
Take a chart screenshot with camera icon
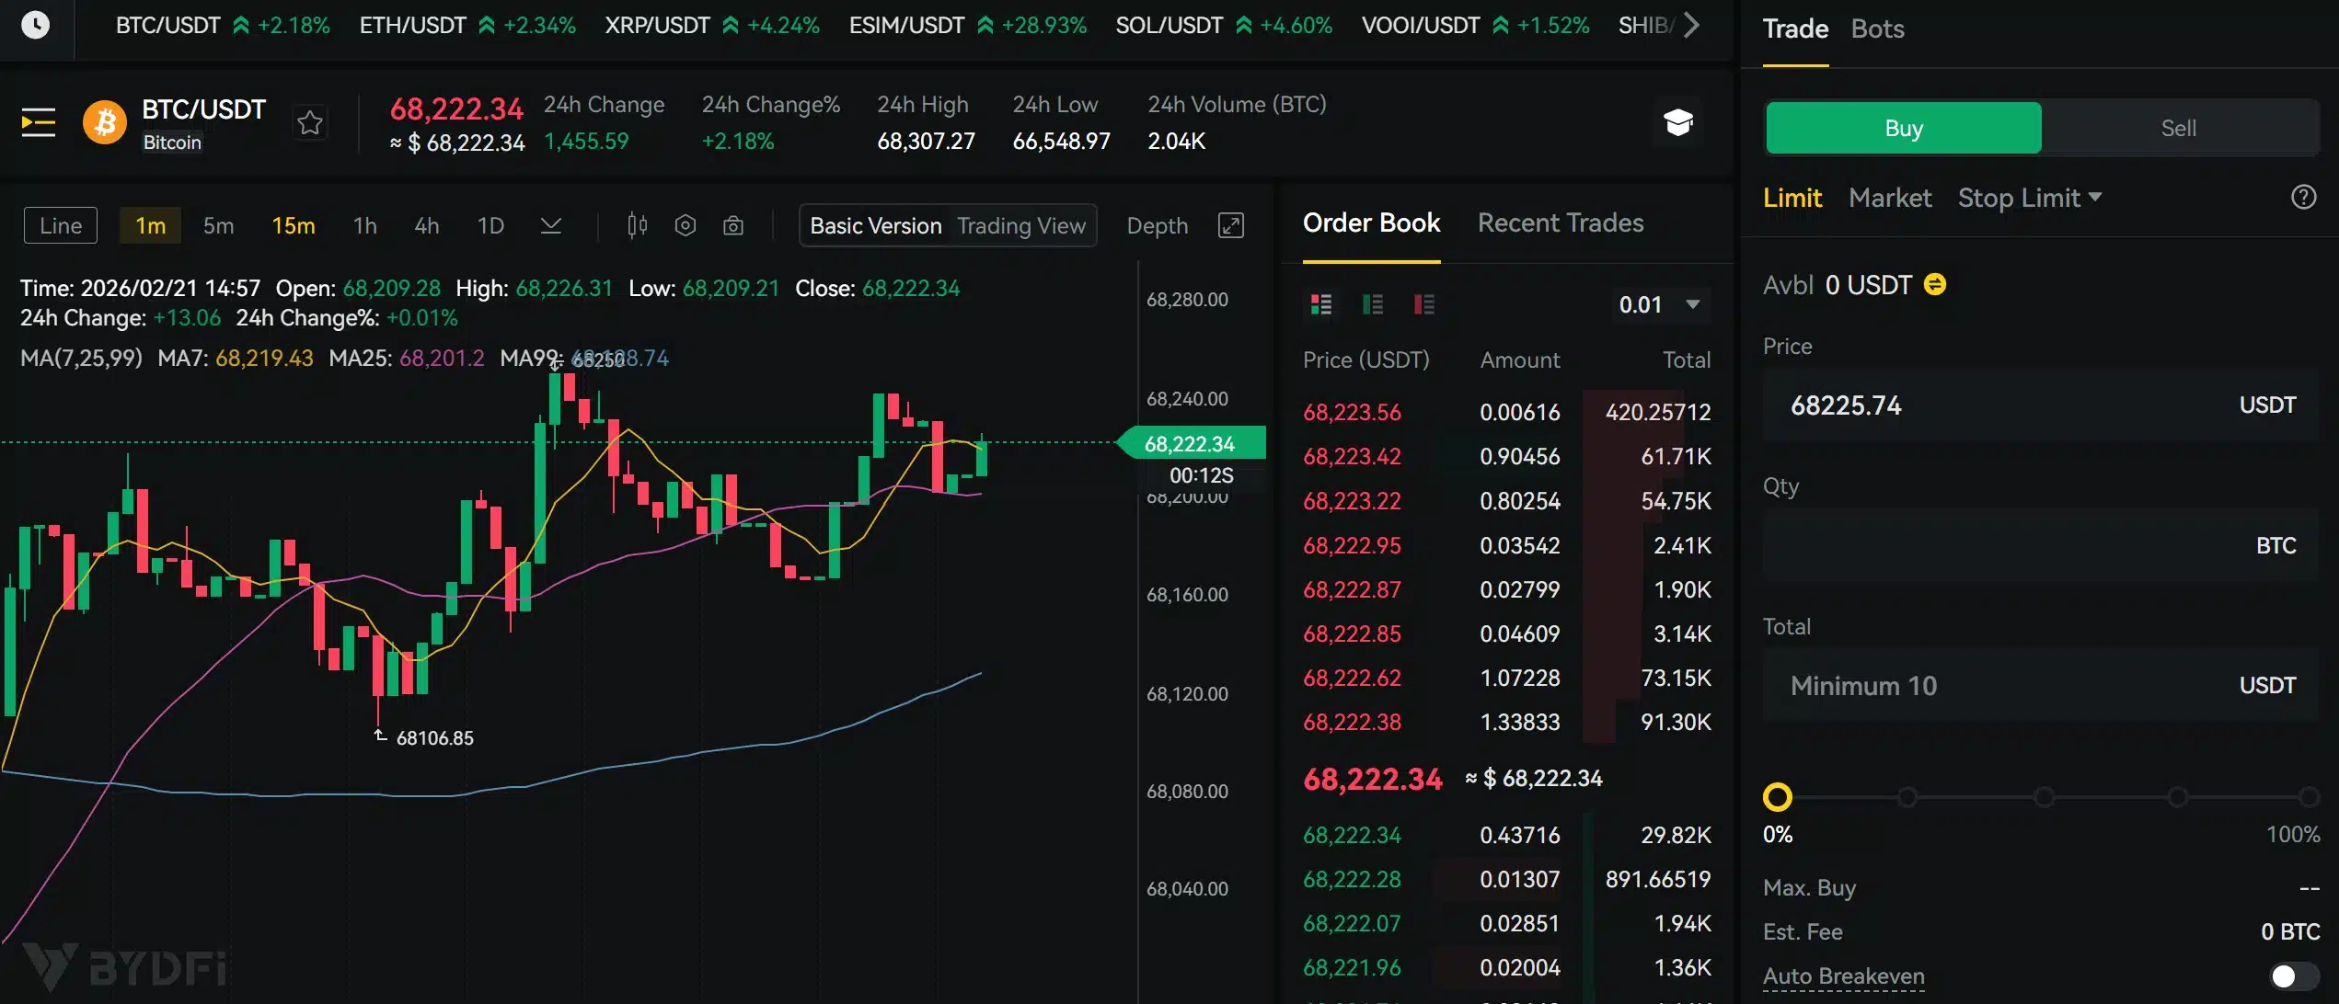(x=732, y=225)
